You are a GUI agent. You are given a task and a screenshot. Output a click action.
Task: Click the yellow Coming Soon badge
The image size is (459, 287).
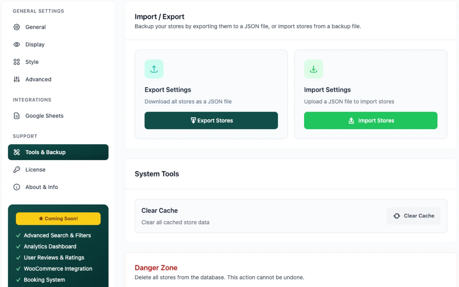pos(58,218)
